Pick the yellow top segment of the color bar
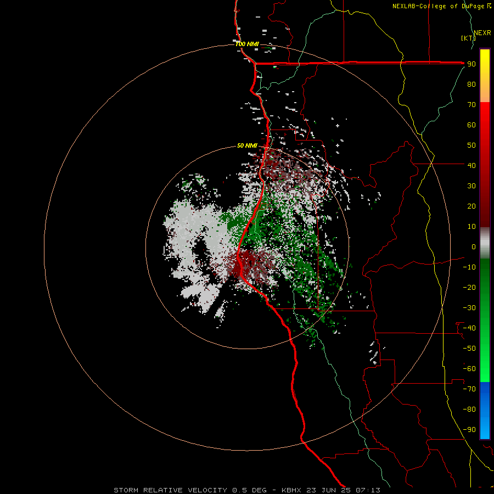Viewport: 494px width, 494px height. tap(485, 76)
